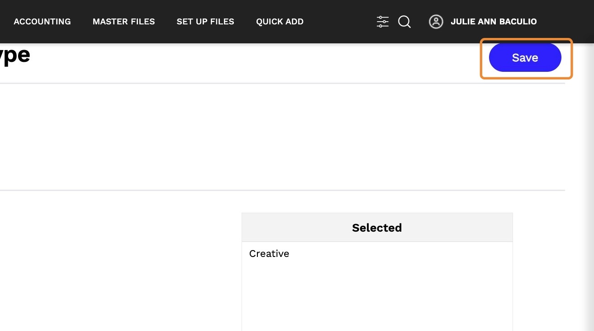This screenshot has width=594, height=331.
Task: Open the filter sliders settings icon
Action: [x=382, y=22]
